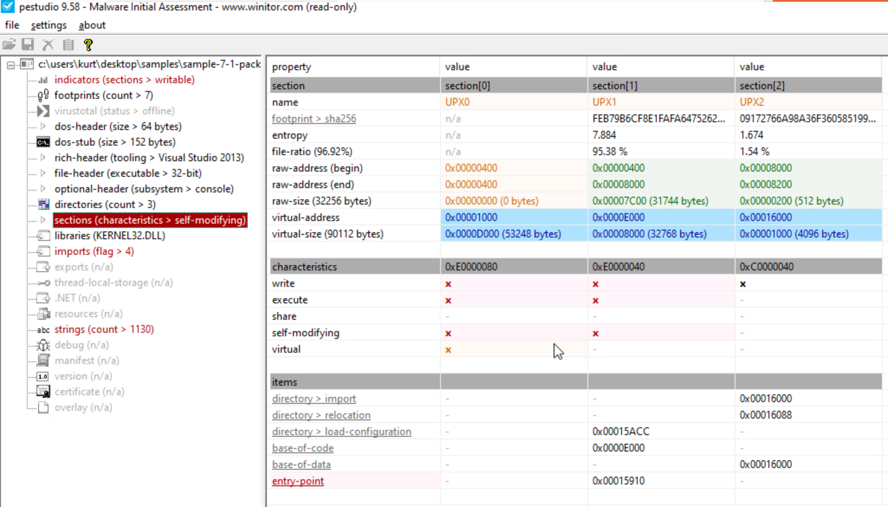
Task: Select sections characteristics self-modifying tree node
Action: (150, 220)
